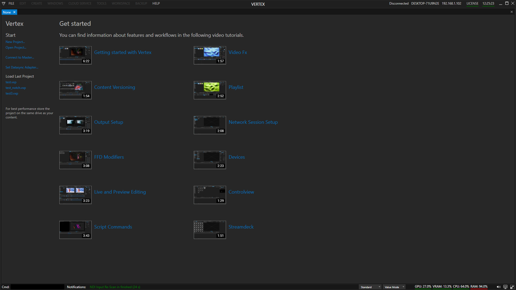The image size is (516, 290).
Task: Maximize the Vertex window
Action: tap(507, 3)
